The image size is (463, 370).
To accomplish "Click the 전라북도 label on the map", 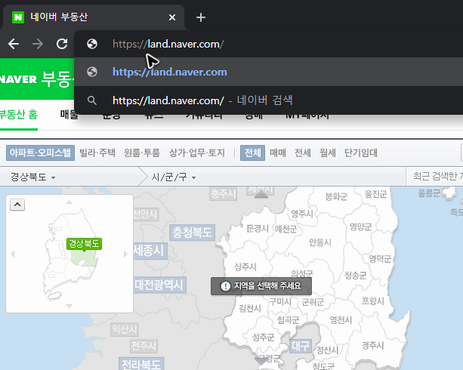I will coord(141,365).
